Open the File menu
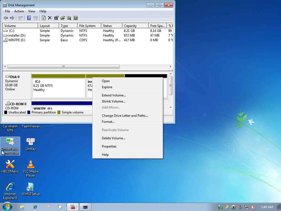 [7, 11]
